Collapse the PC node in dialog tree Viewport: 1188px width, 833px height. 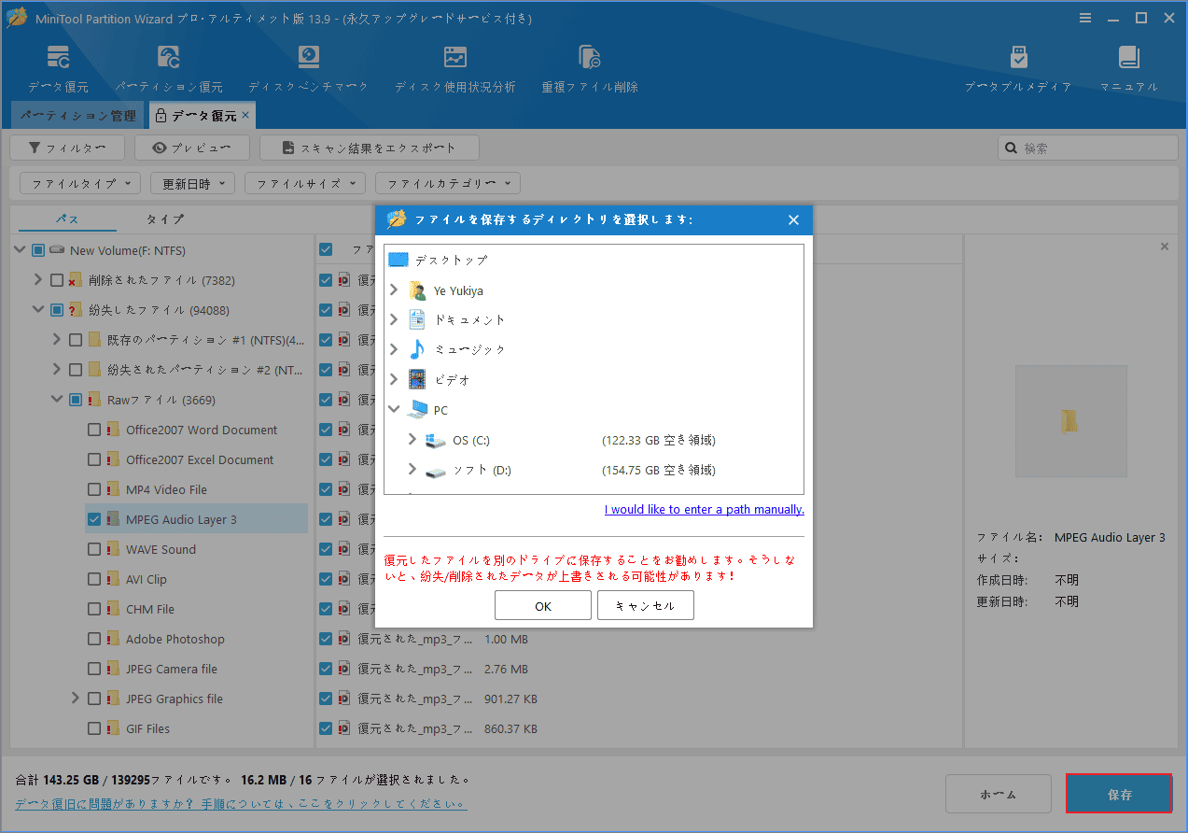coord(395,410)
